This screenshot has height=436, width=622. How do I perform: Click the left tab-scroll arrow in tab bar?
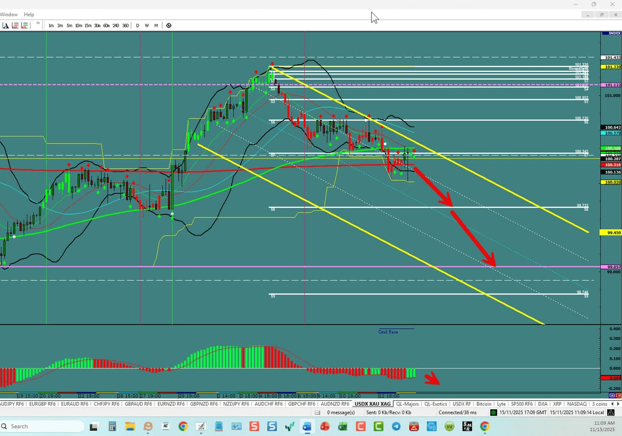(x=611, y=404)
